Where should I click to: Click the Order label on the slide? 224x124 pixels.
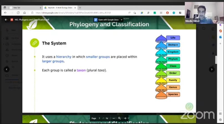point(173,73)
